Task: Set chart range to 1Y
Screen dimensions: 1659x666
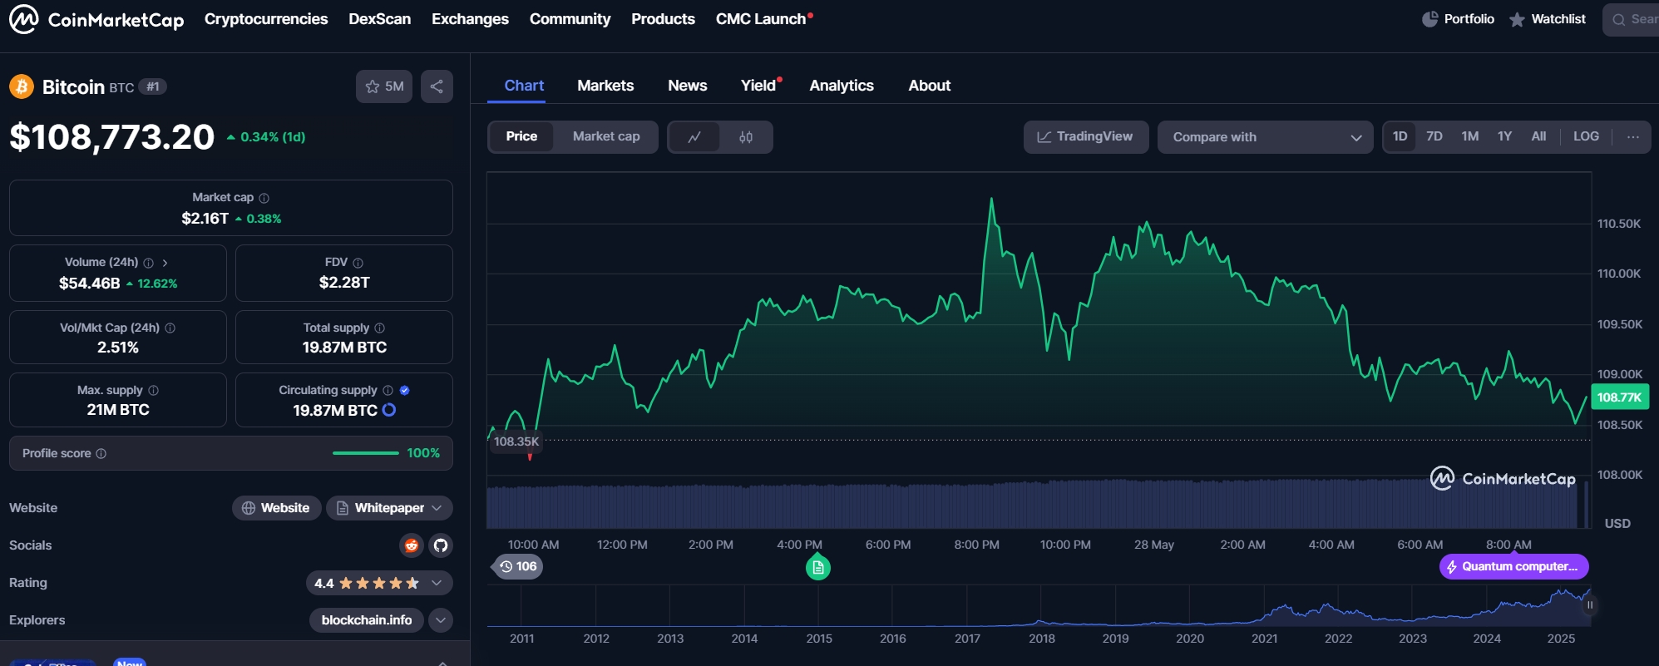Action: click(1505, 137)
